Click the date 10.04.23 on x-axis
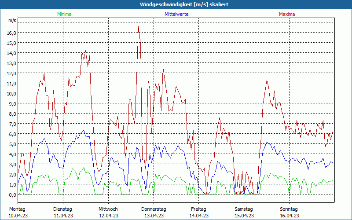Image resolution: width=352 pixels, height=220 pixels. click(18, 216)
